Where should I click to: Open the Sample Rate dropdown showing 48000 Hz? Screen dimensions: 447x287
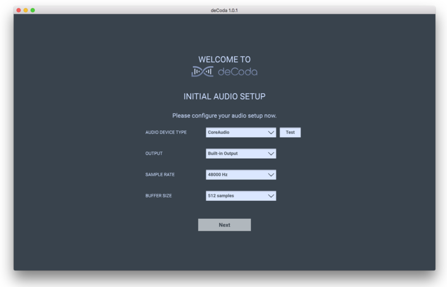click(241, 175)
